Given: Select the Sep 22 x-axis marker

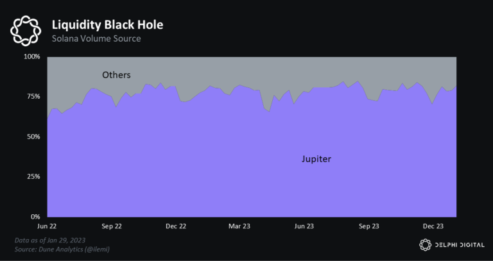Looking at the screenshot, I should (x=111, y=226).
